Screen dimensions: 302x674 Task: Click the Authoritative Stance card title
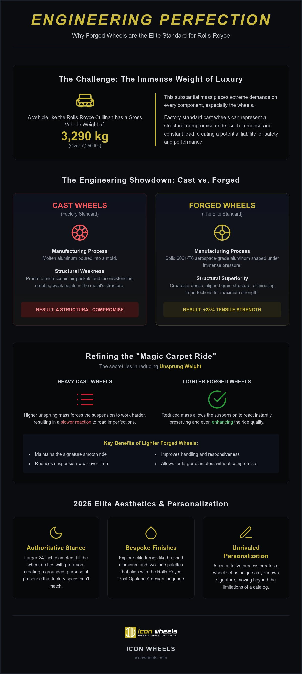point(56,548)
